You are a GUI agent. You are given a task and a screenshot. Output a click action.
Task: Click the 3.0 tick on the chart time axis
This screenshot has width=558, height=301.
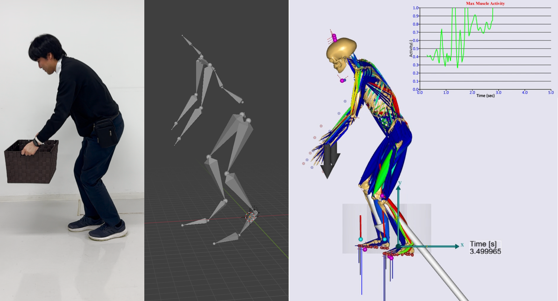click(498, 92)
